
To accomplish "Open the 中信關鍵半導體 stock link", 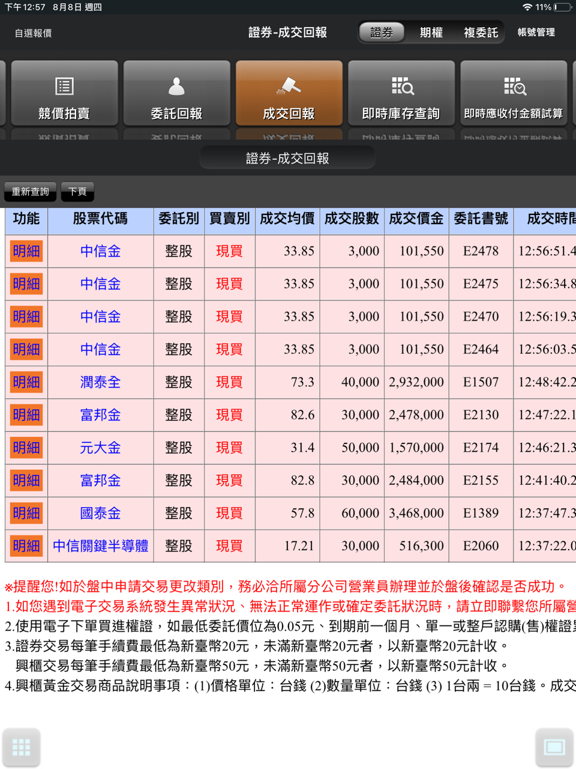I will click(100, 546).
